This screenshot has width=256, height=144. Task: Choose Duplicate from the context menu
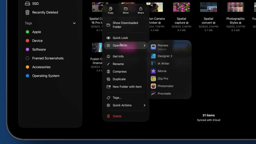click(x=125, y=79)
